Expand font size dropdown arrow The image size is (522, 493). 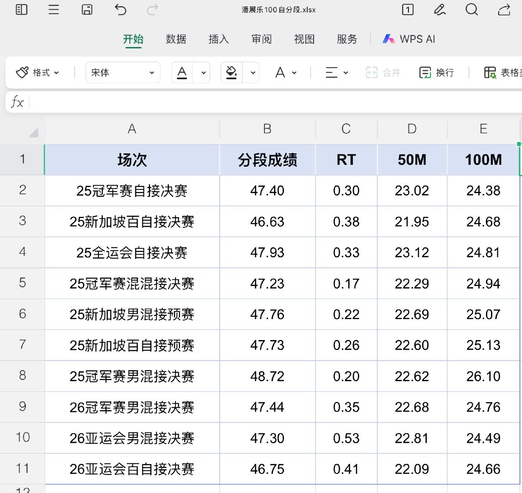click(x=295, y=73)
